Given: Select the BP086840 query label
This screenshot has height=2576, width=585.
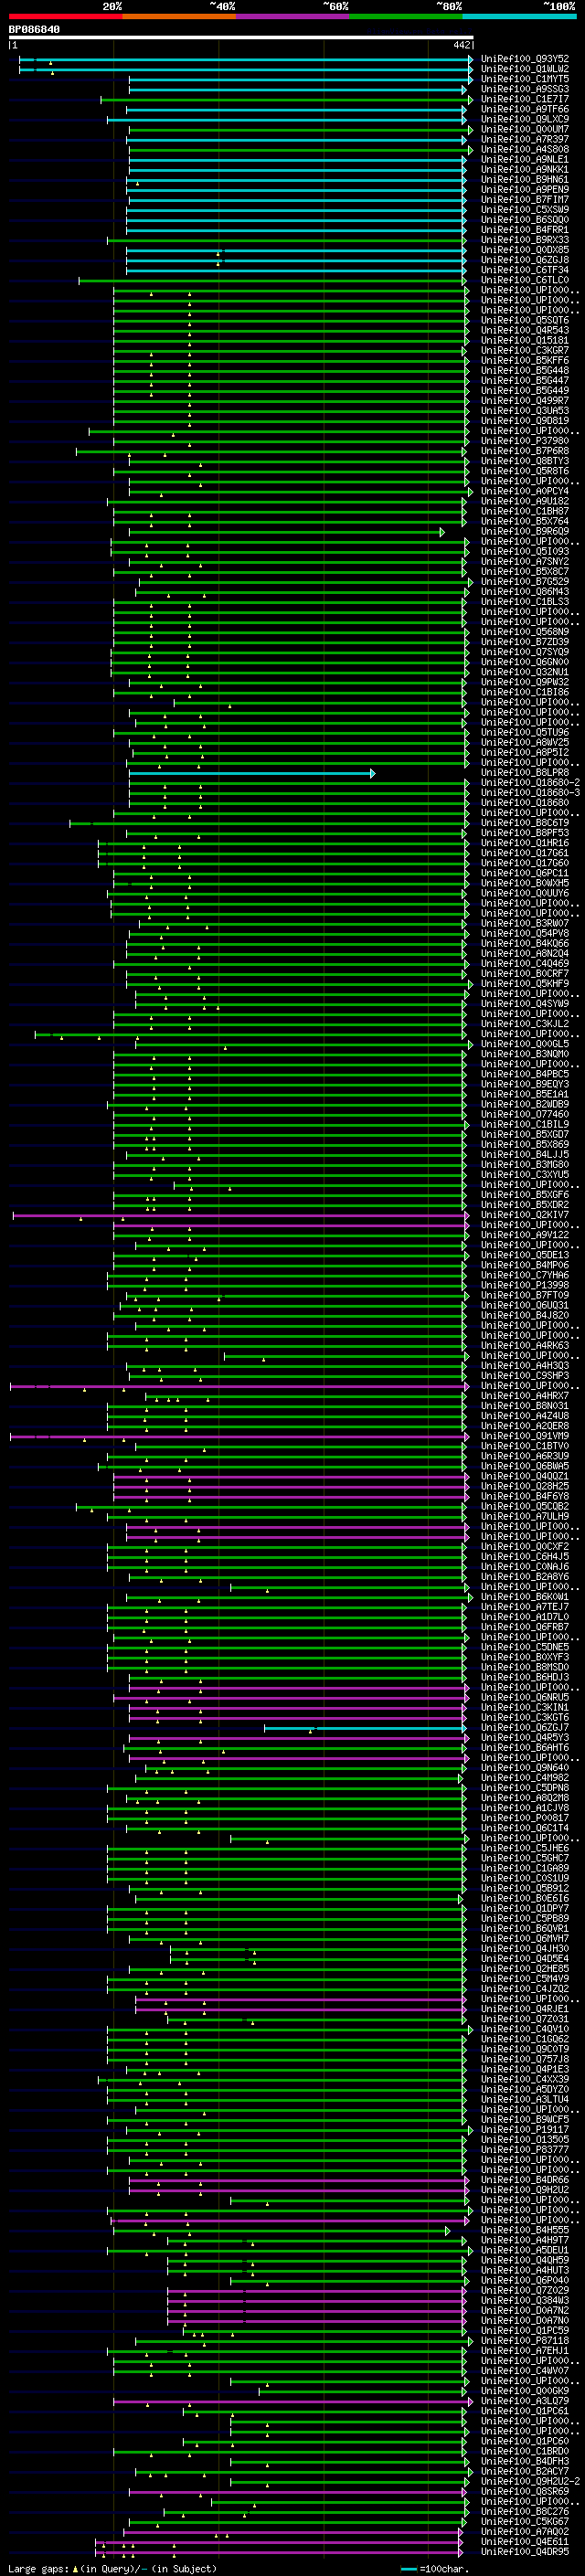Looking at the screenshot, I should pos(34,30).
